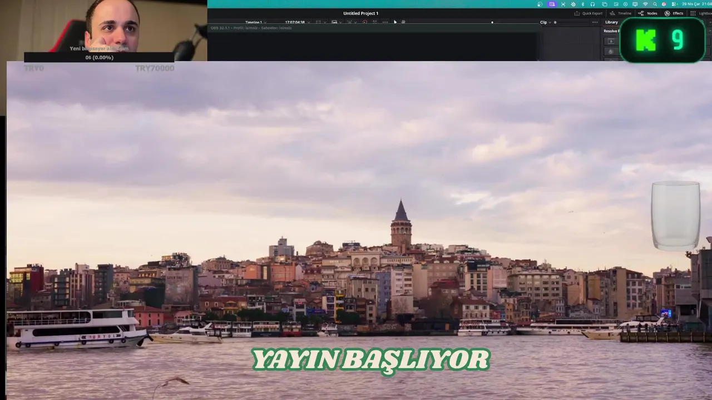712x400 pixels.
Task: Click the YAYIN BAŞLIYOR title text
Action: click(370, 361)
